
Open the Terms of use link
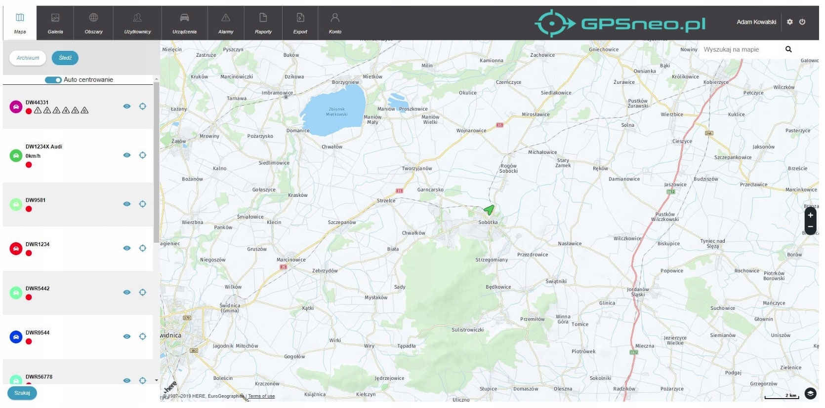tap(261, 396)
